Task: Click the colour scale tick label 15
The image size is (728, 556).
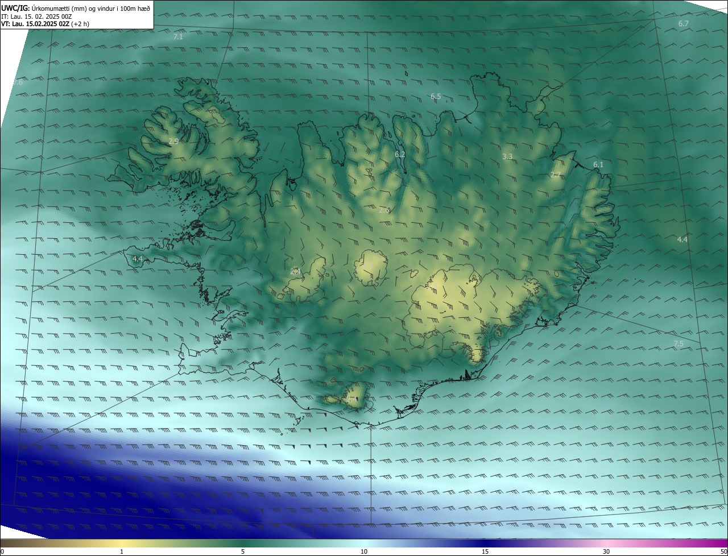Action: (485, 552)
